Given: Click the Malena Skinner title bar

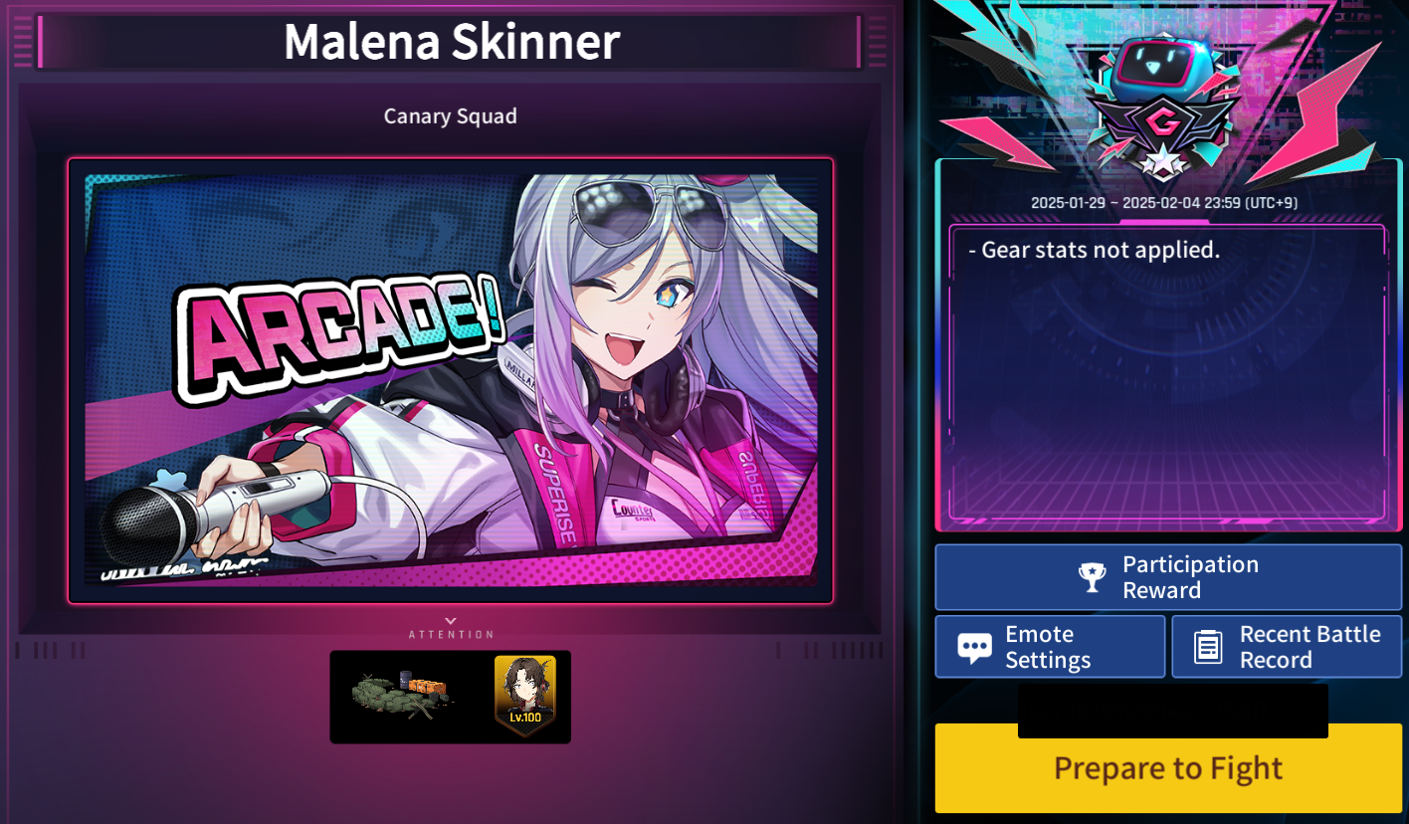Looking at the screenshot, I should (x=450, y=42).
